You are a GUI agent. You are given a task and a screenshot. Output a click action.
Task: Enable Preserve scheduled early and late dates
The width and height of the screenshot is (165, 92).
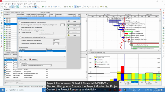tap(20, 27)
